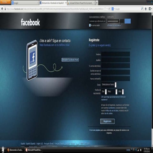Select Português (Brasil) language link
This screenshot has height=153, width=153.
(49, 144)
